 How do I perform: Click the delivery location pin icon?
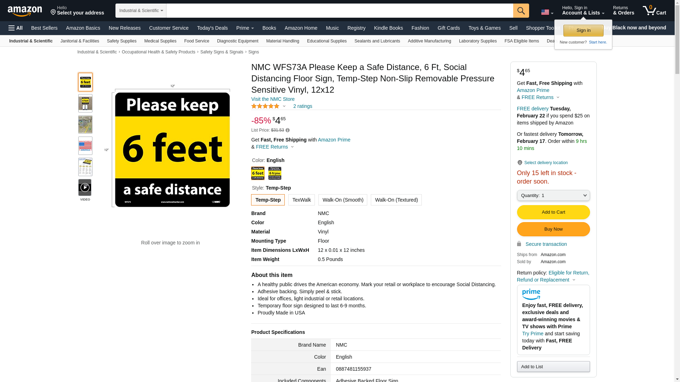pyautogui.click(x=520, y=163)
